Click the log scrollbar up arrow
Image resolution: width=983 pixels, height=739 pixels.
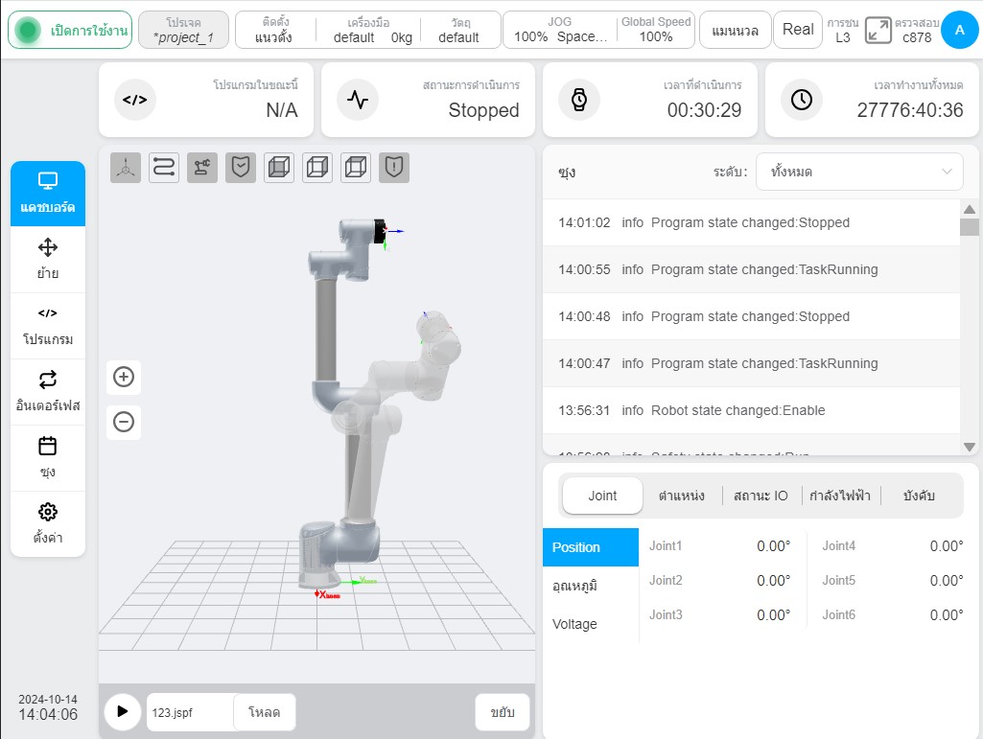coord(970,209)
